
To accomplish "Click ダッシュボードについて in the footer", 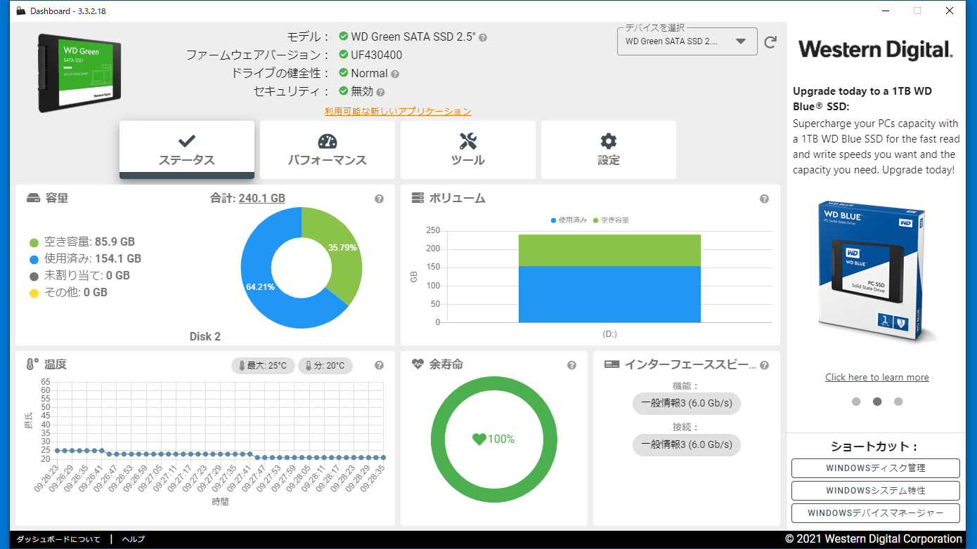I will (58, 540).
